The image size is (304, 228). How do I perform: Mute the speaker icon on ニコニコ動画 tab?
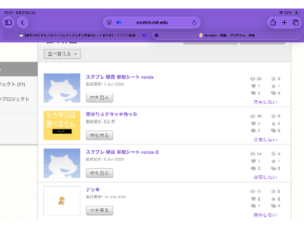[x=144, y=35]
